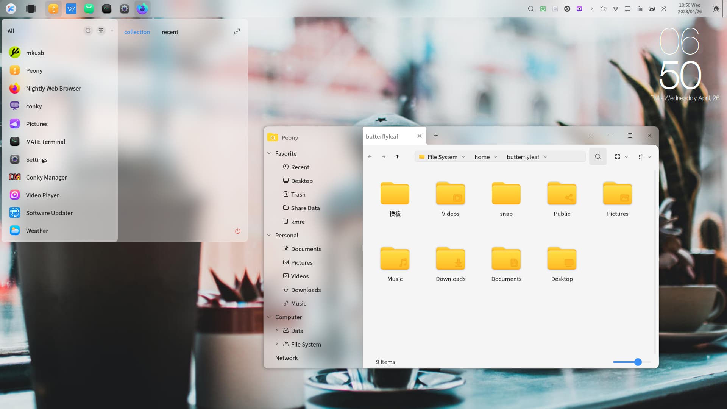Open the Downloads folder icon
The image size is (727, 409).
(x=450, y=259)
